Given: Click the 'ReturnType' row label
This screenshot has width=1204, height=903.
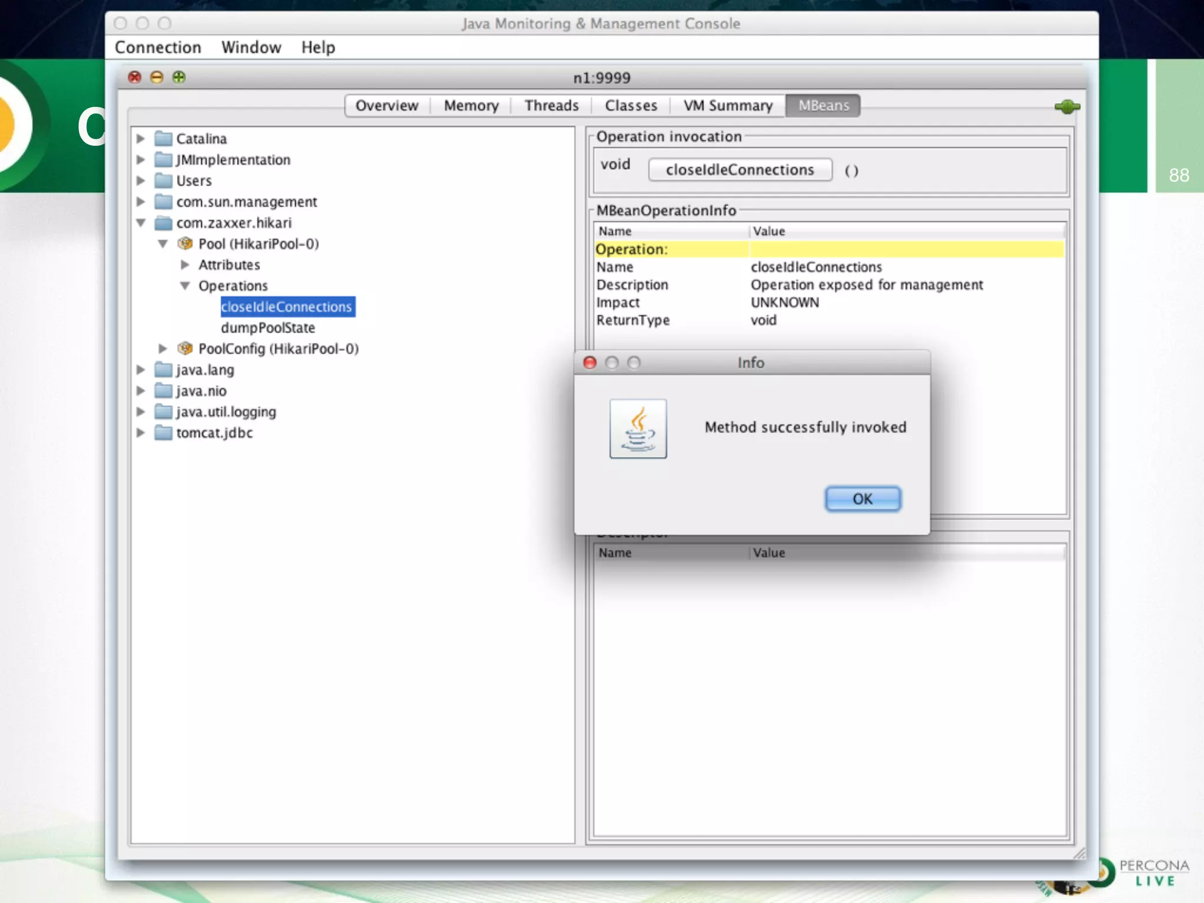Looking at the screenshot, I should [x=633, y=320].
